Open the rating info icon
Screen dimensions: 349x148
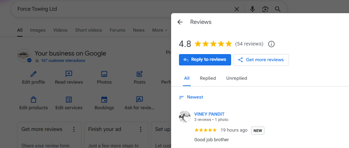pyautogui.click(x=271, y=44)
